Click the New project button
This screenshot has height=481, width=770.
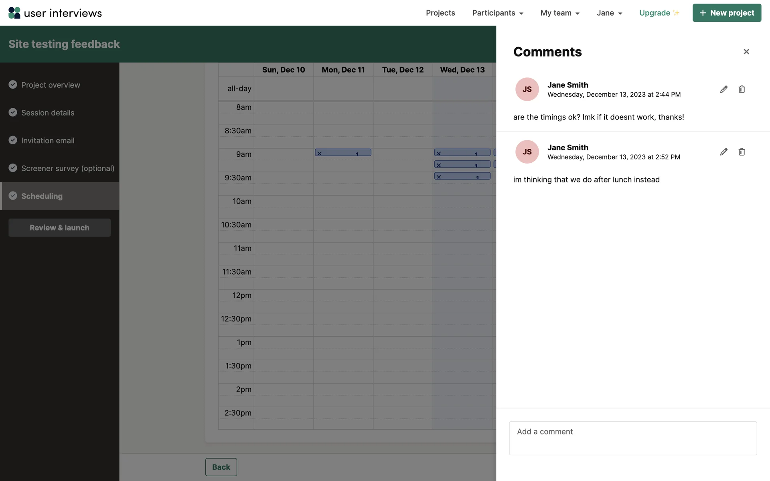coord(726,13)
